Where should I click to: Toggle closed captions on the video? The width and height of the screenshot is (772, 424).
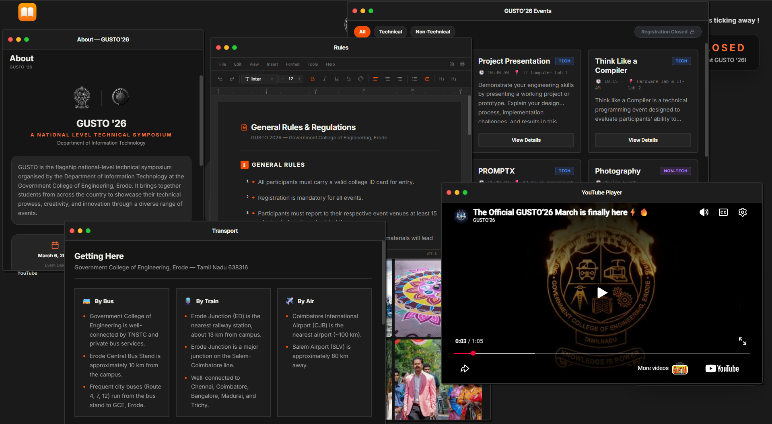pos(723,212)
